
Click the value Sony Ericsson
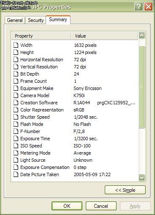point(87,88)
